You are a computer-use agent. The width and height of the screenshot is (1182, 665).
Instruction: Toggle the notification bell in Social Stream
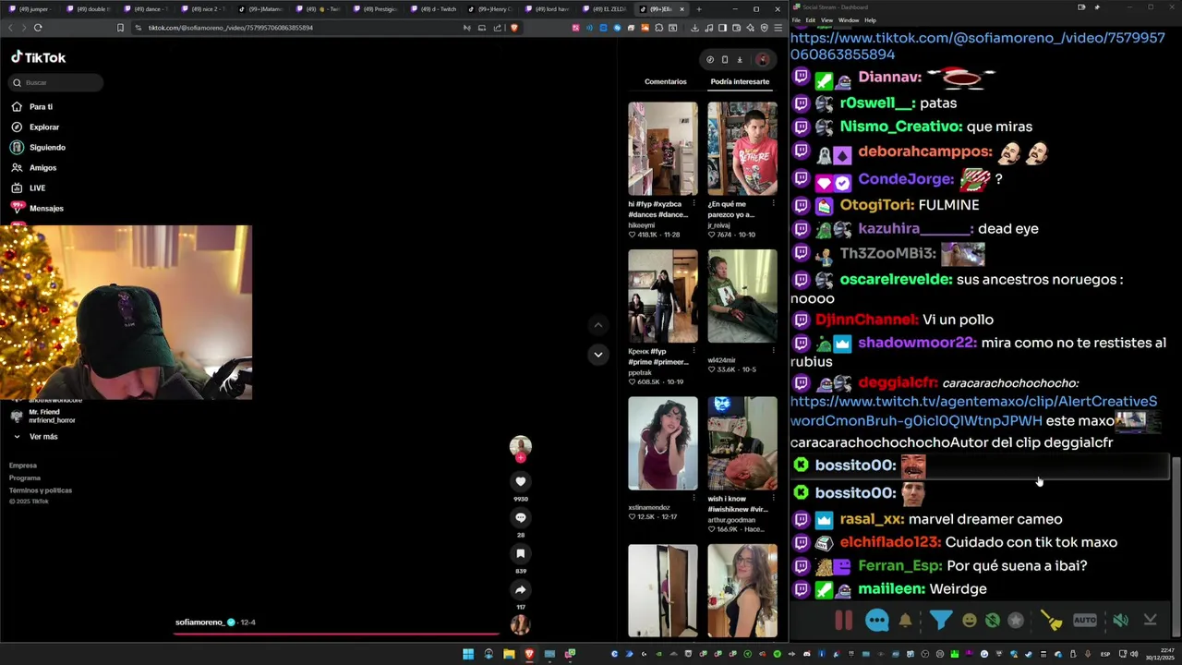coord(906,620)
